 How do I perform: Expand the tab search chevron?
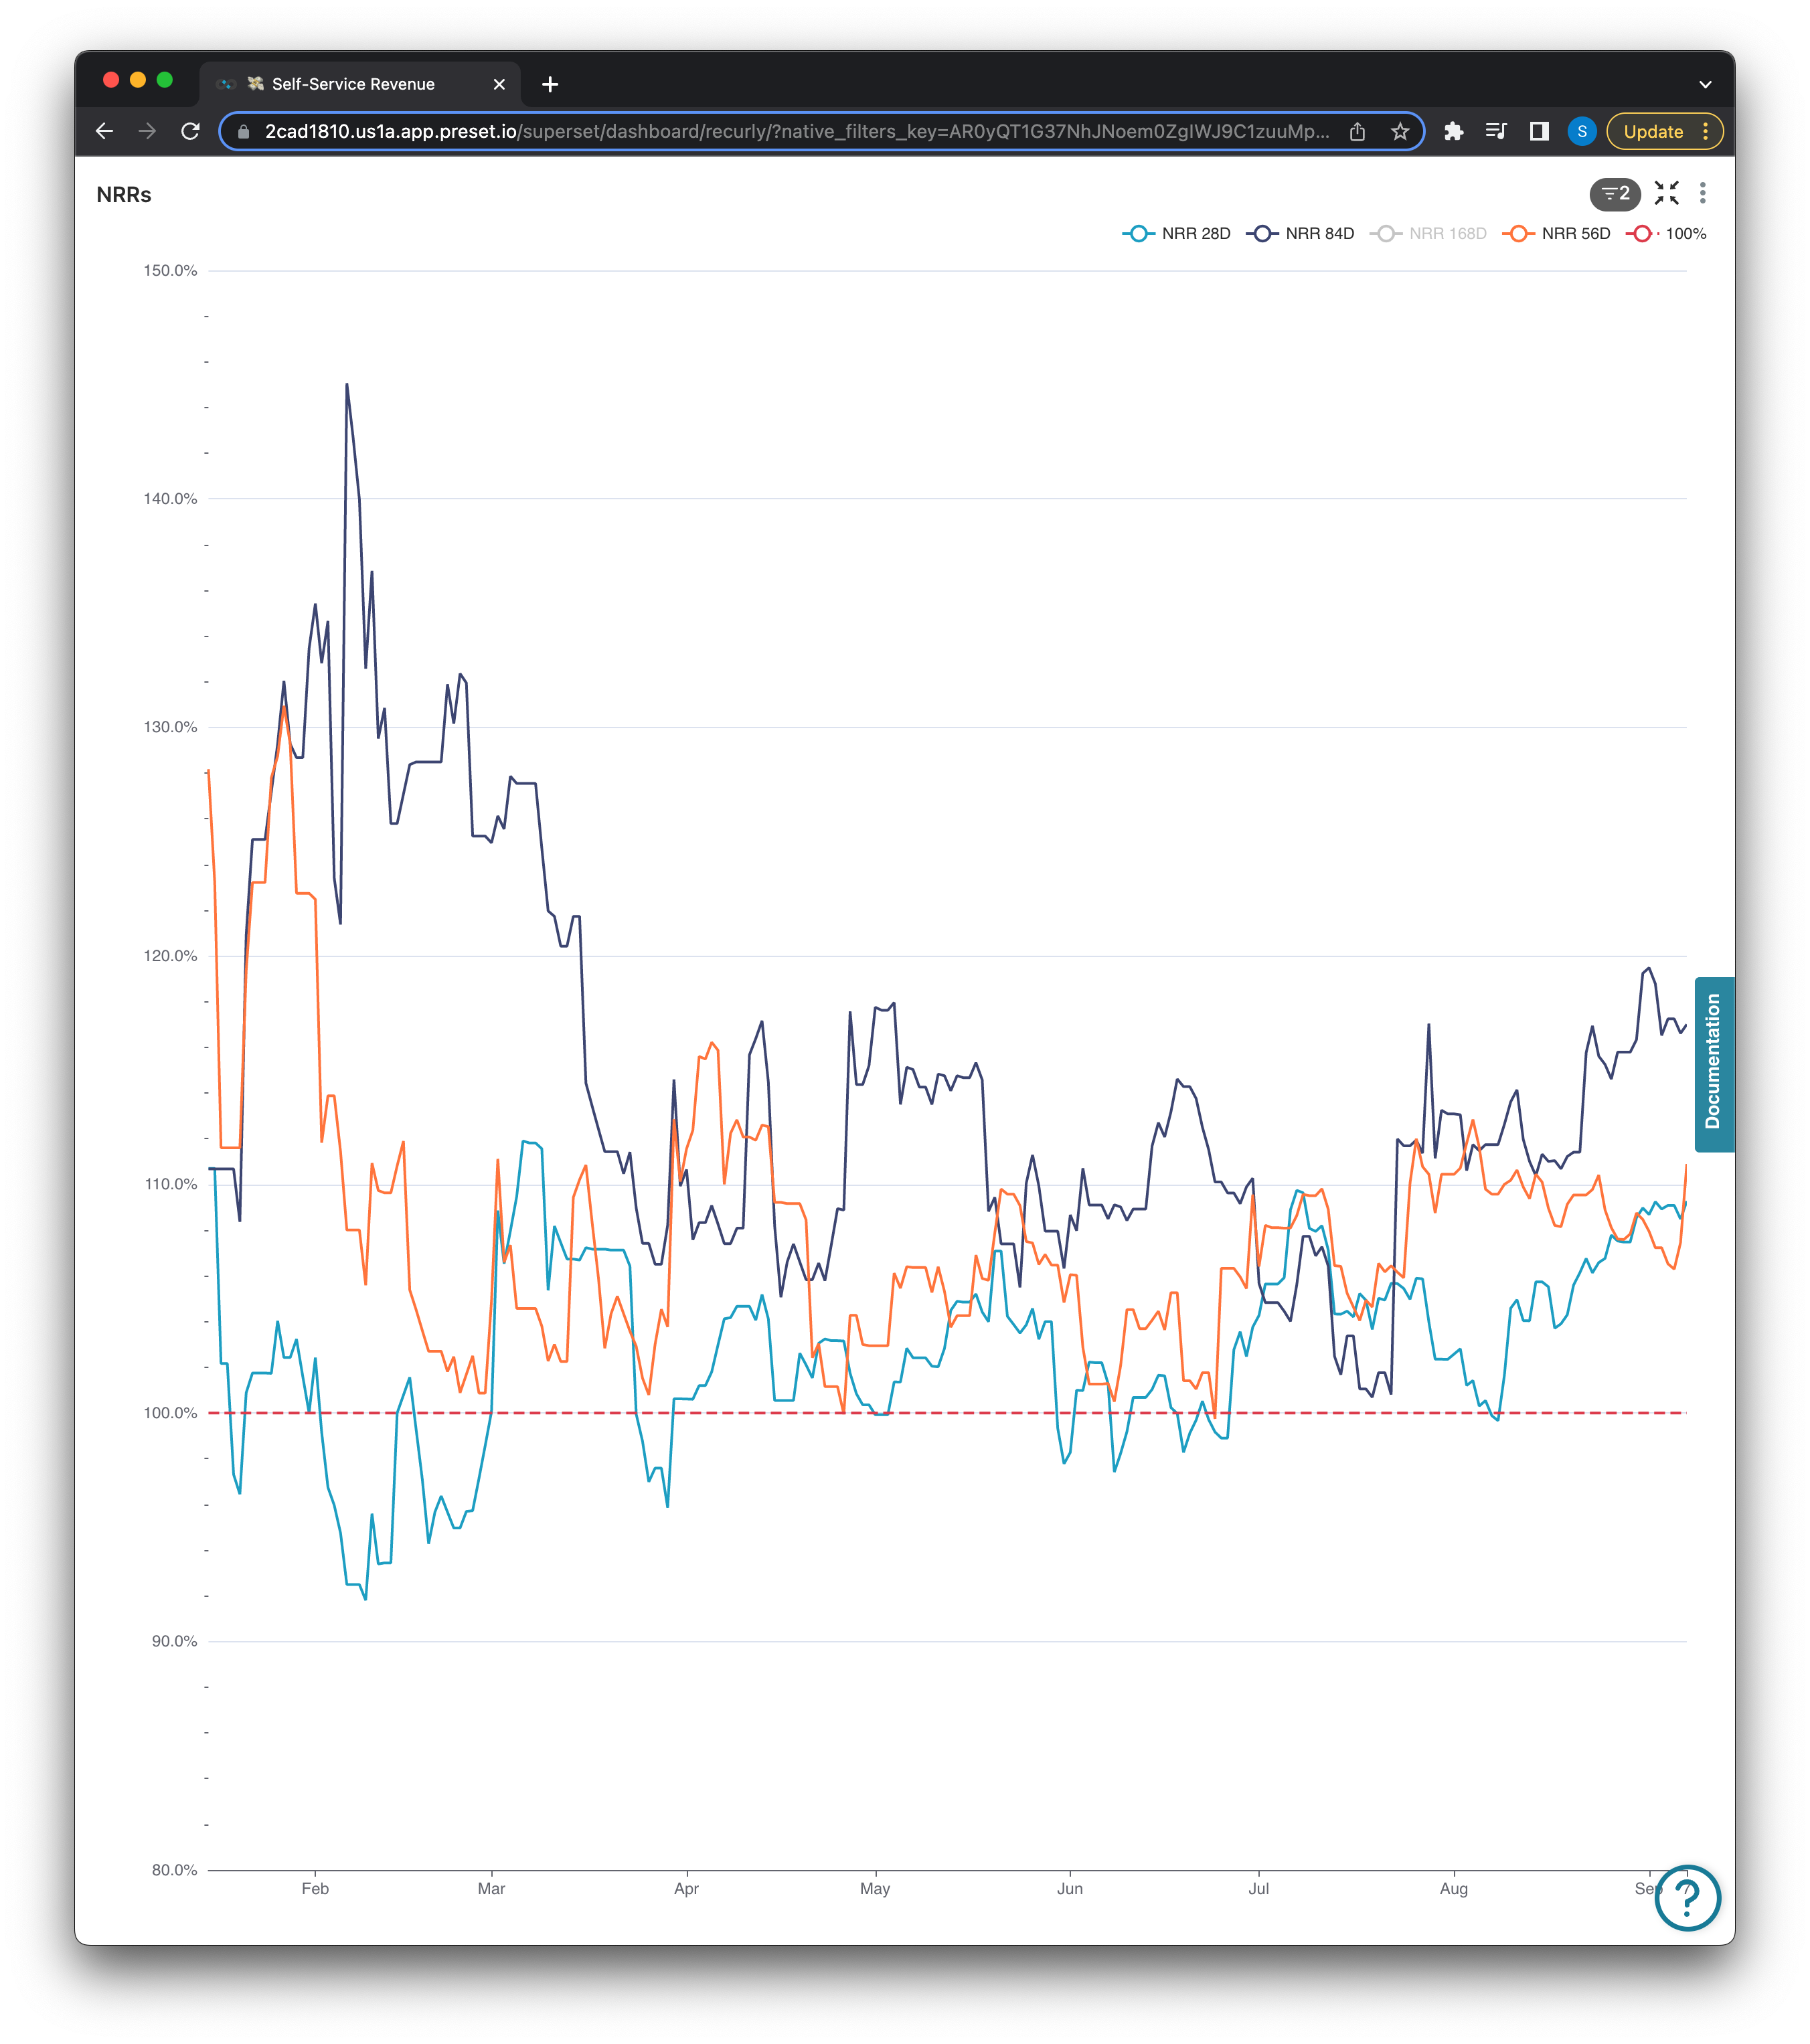point(1705,84)
